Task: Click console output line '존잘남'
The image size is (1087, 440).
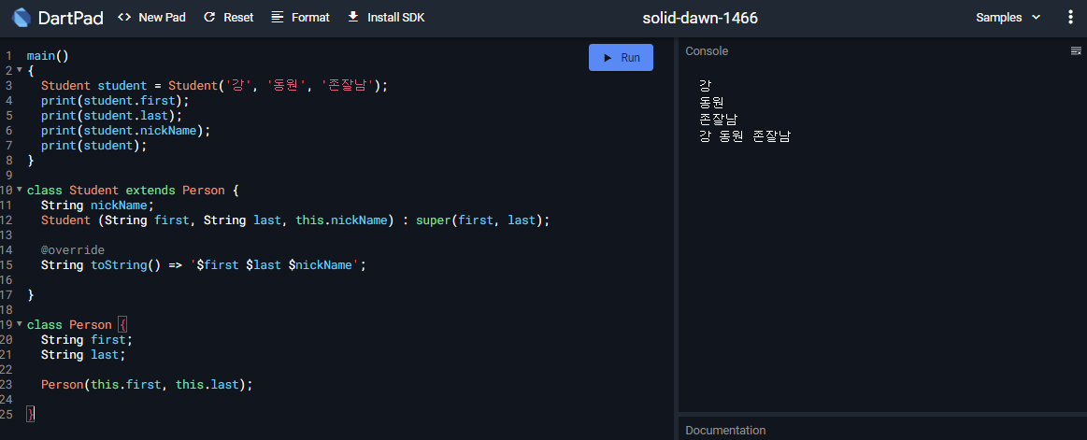Action: coord(718,120)
